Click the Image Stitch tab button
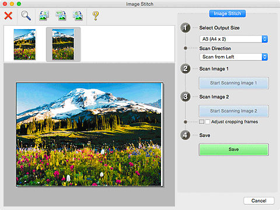This screenshot has height=210, width=280. coord(228,13)
